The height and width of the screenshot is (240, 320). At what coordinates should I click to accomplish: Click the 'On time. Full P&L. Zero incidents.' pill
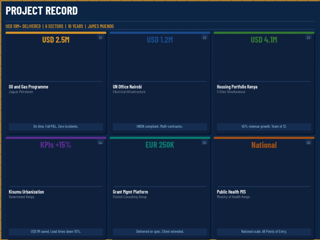[x=56, y=127]
